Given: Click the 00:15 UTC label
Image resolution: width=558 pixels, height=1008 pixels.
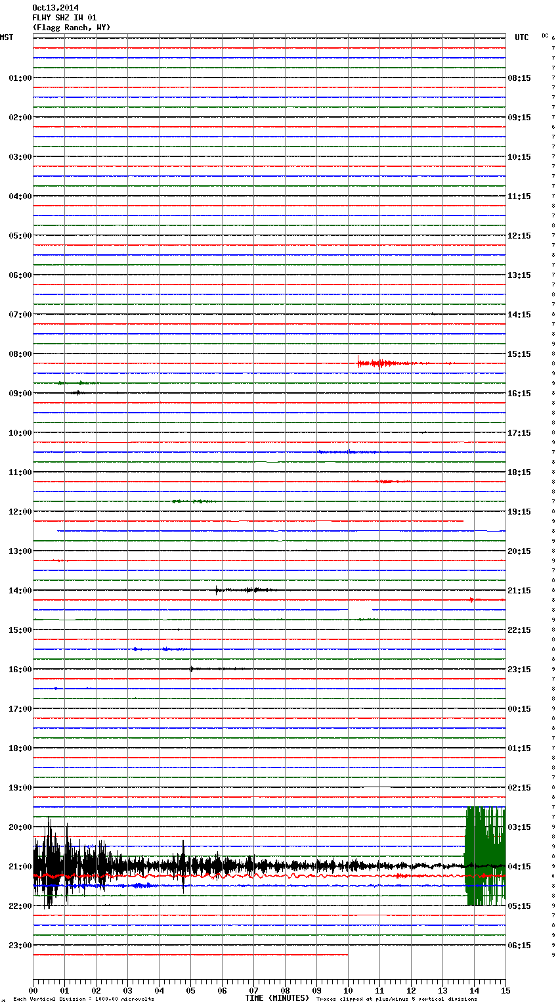Looking at the screenshot, I should click(519, 709).
